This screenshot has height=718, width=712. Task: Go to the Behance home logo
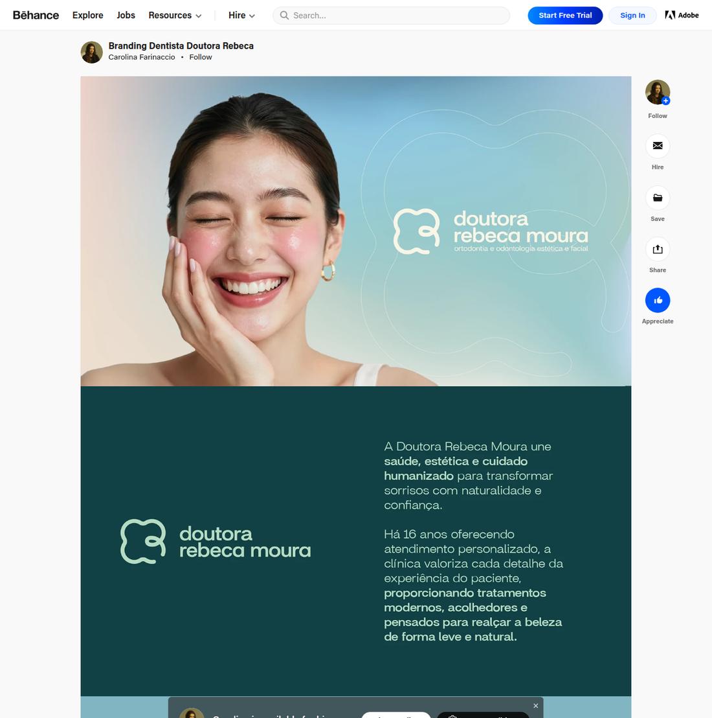(x=36, y=15)
